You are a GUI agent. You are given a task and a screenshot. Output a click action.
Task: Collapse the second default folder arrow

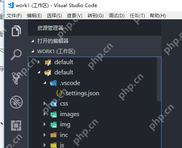tap(39, 72)
